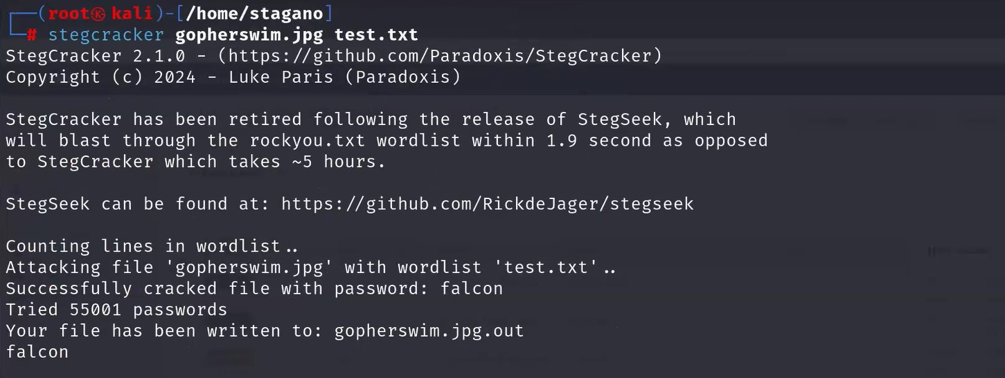Viewport: 1005px width, 378px height.
Task: Select the Luke Paris copyright line
Action: [x=233, y=77]
